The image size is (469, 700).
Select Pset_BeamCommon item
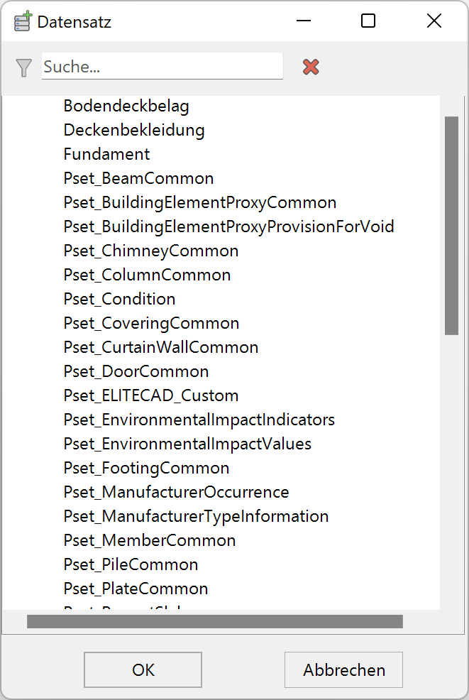click(138, 179)
